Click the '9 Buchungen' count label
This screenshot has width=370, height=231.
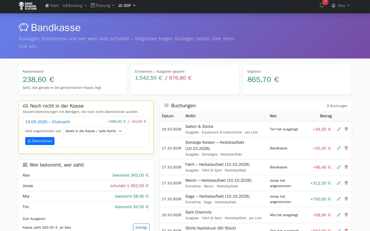[x=337, y=106]
